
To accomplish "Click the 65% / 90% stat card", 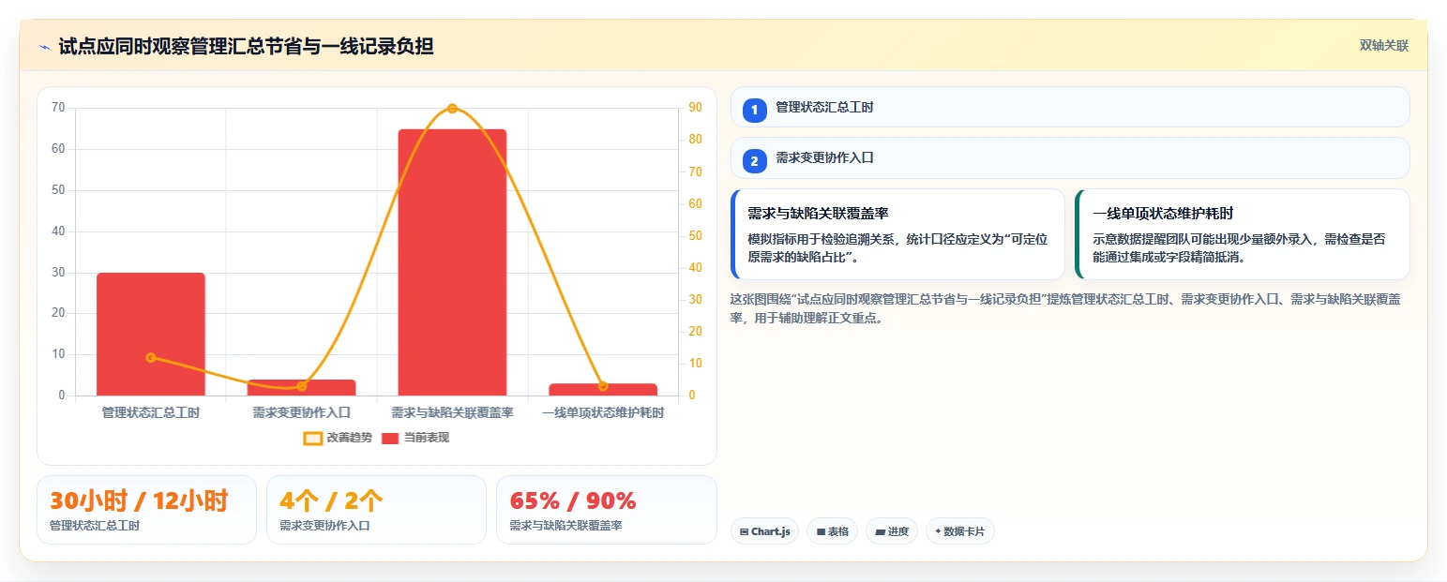I will [x=607, y=510].
